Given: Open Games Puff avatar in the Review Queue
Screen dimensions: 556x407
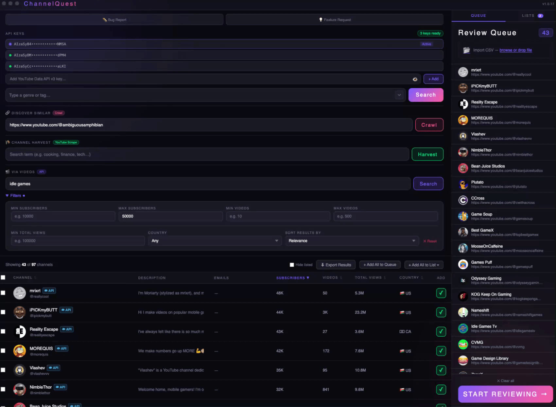Looking at the screenshot, I should point(463,264).
